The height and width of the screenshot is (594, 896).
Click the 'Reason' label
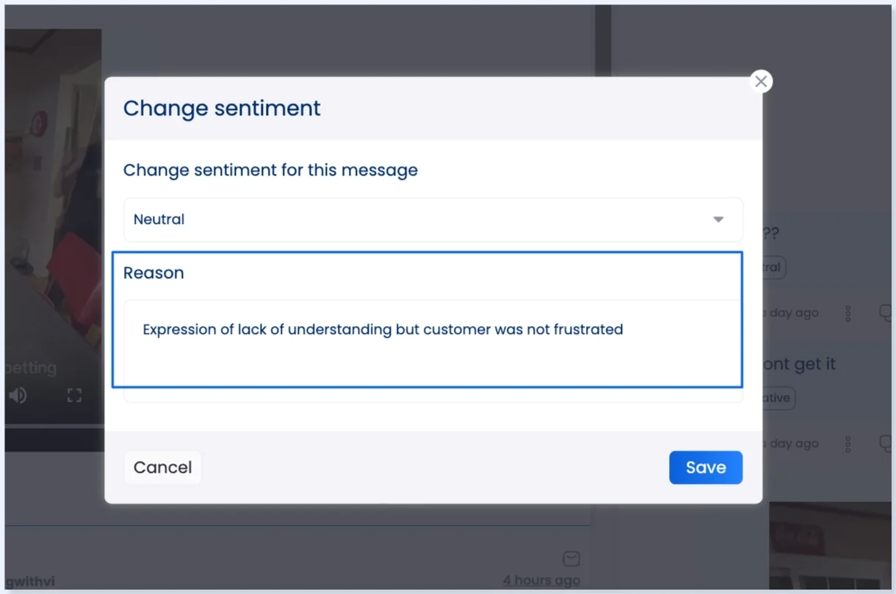153,273
